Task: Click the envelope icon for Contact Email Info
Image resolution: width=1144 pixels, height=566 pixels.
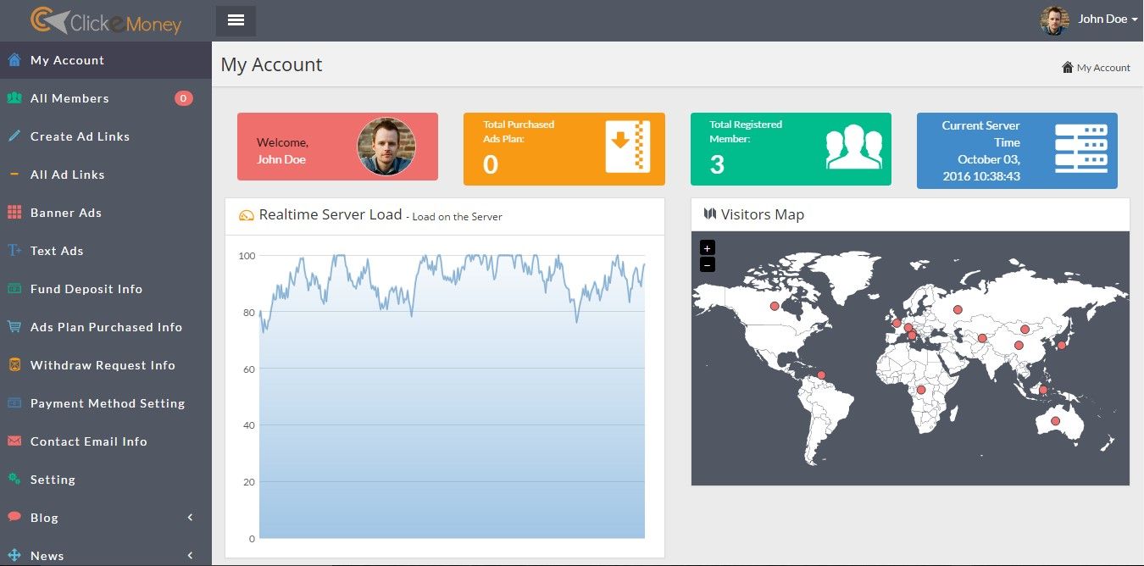Action: point(14,441)
